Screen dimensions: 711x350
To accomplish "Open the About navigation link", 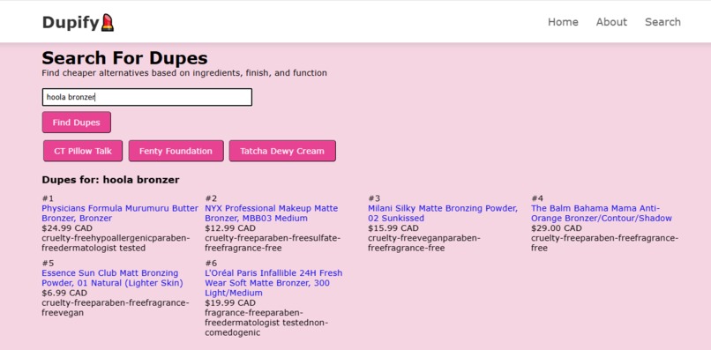I will pos(611,22).
